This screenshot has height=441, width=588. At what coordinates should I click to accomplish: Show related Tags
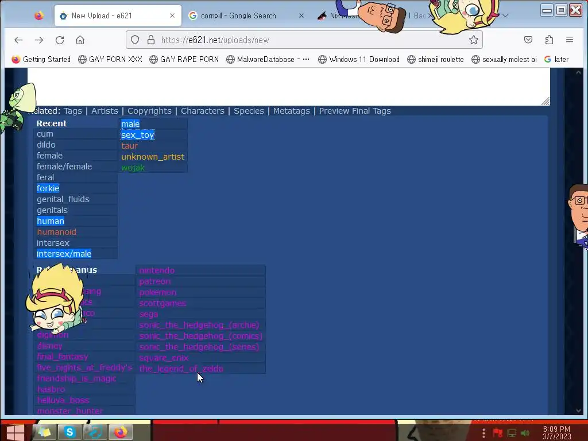(x=73, y=111)
